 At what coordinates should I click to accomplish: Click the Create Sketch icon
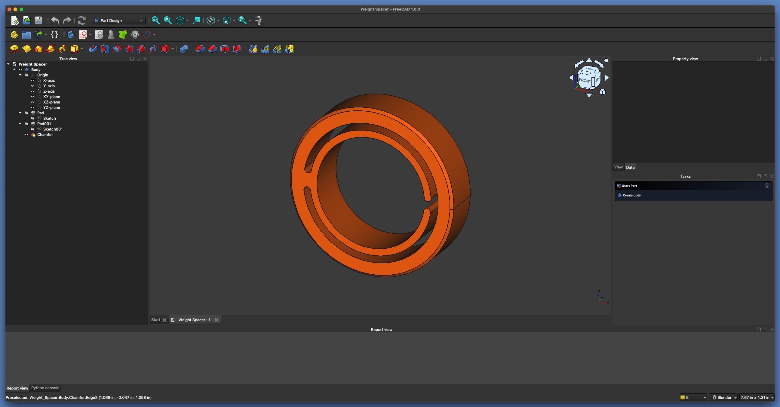pyautogui.click(x=83, y=35)
